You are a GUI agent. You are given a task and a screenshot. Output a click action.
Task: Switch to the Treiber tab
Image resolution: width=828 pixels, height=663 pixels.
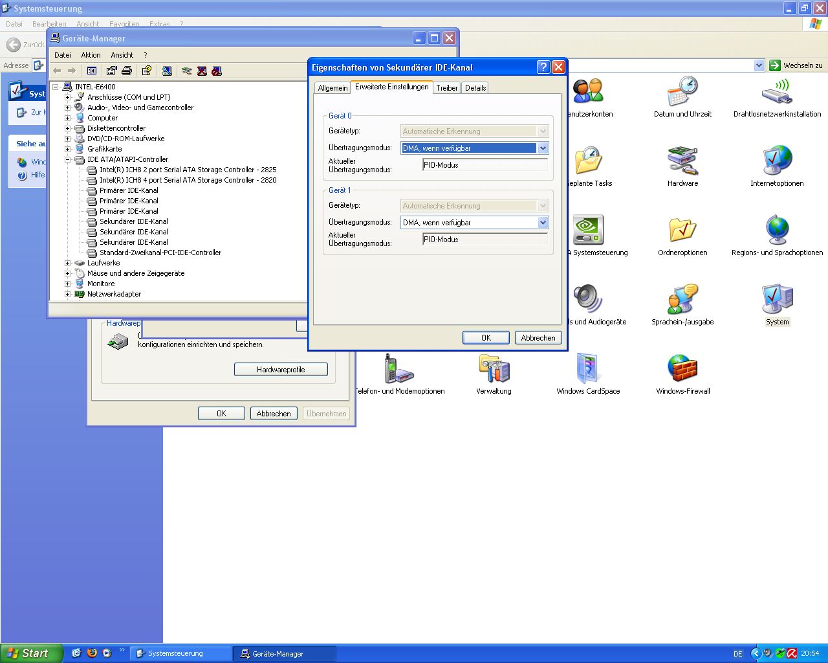pyautogui.click(x=447, y=88)
